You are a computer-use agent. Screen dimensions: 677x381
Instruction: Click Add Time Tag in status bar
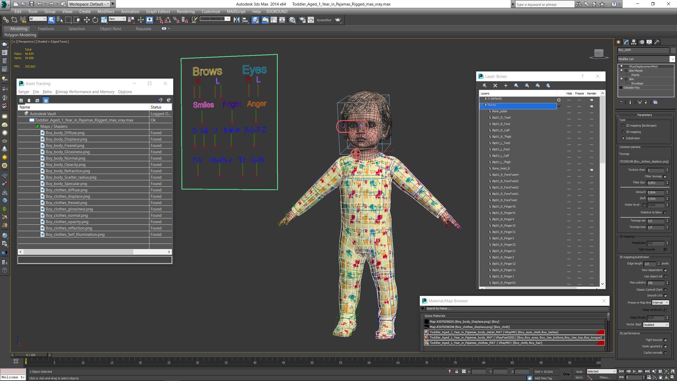point(543,378)
